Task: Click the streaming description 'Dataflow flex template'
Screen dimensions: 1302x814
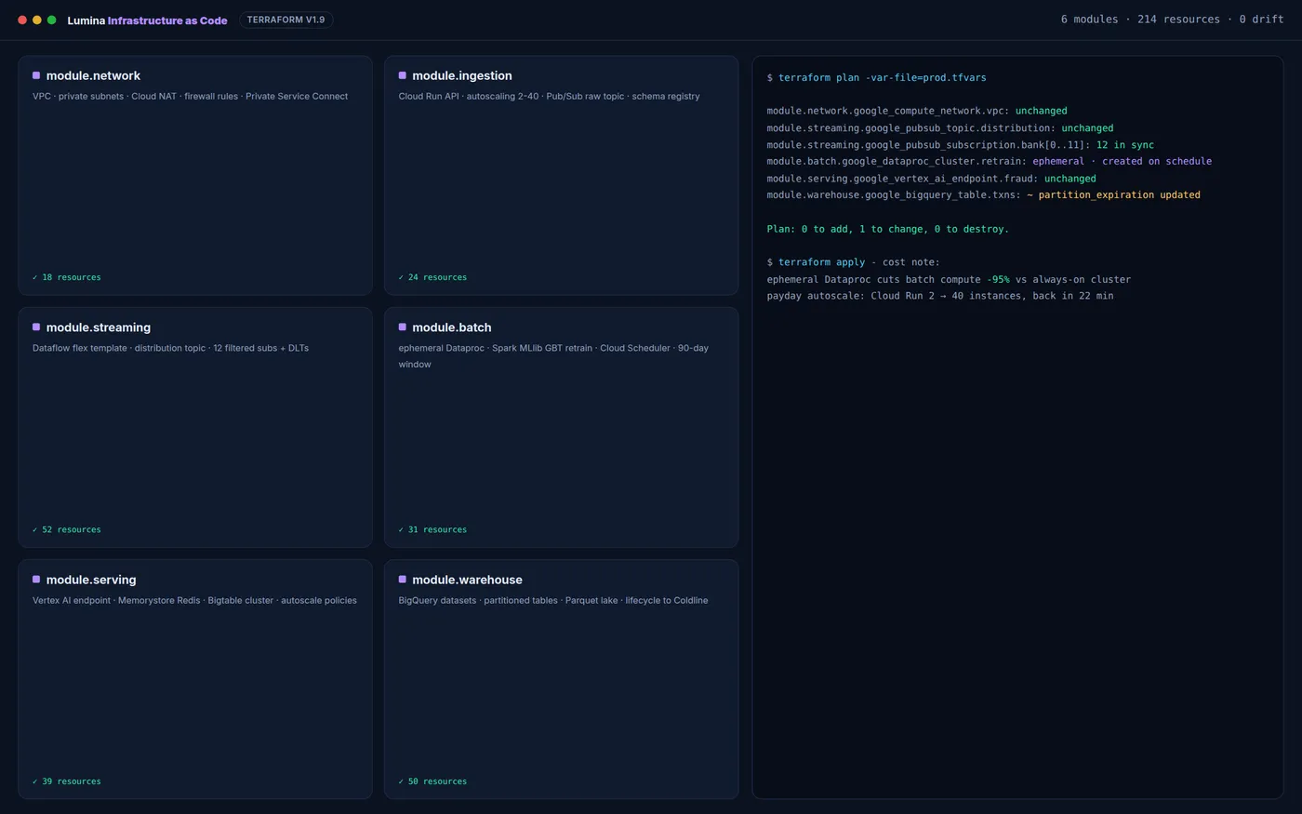Action: coord(171,348)
